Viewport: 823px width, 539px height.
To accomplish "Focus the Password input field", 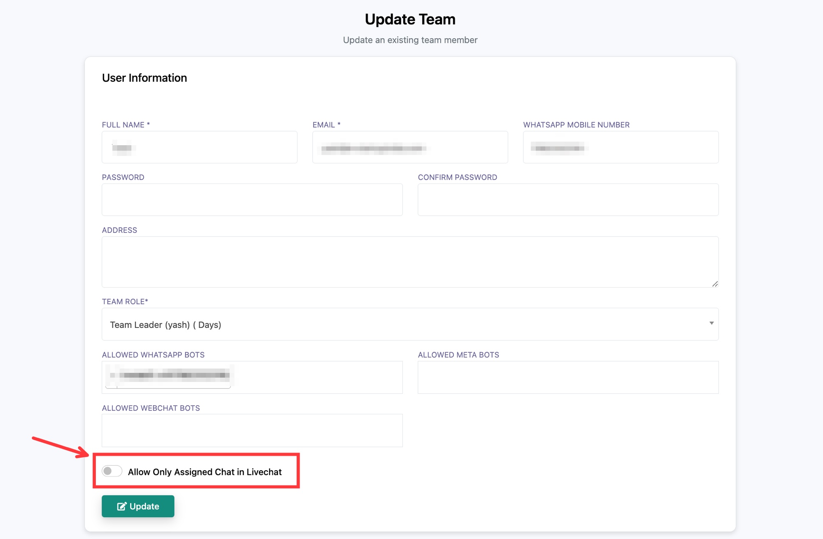I will (252, 200).
